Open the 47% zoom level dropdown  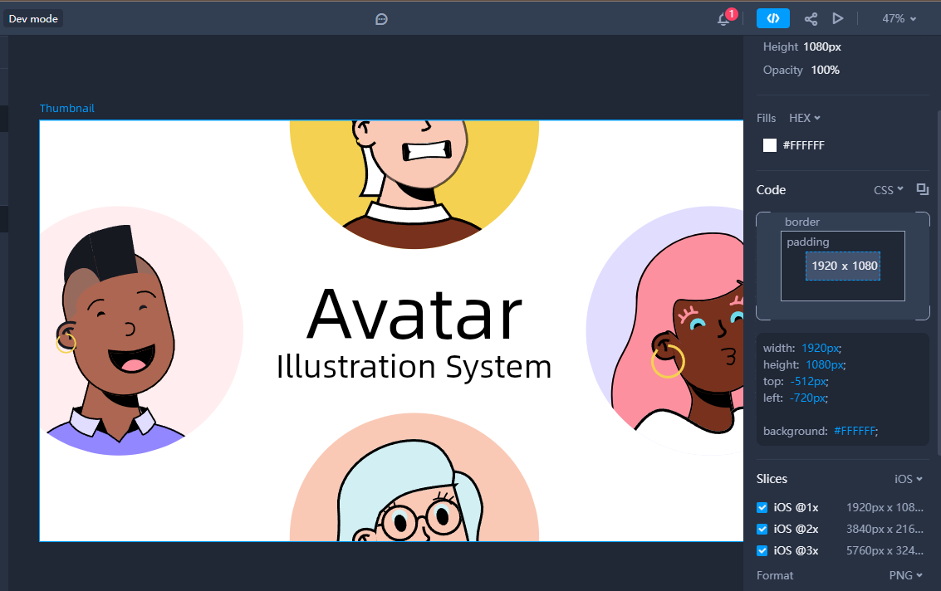(x=899, y=18)
